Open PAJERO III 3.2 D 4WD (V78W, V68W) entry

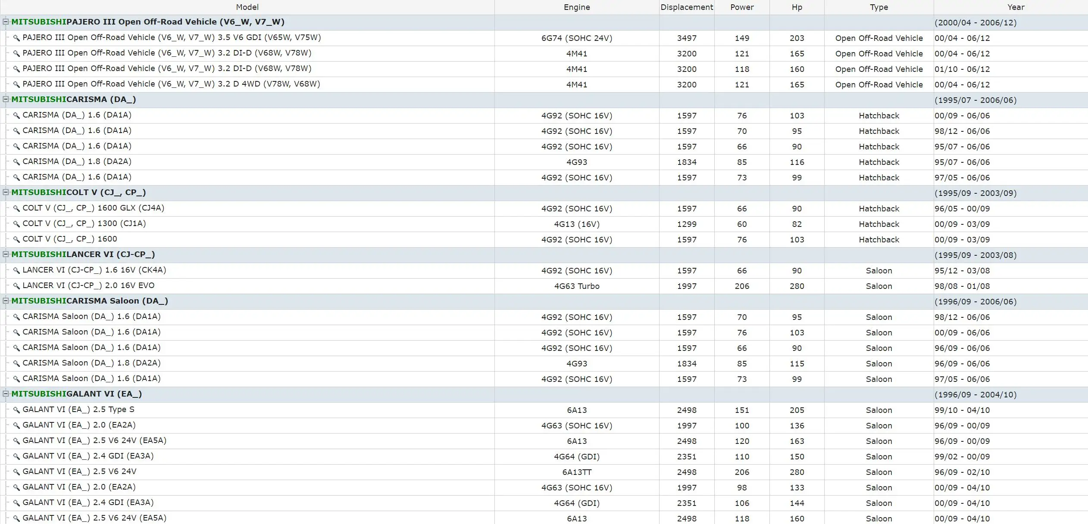pos(171,84)
